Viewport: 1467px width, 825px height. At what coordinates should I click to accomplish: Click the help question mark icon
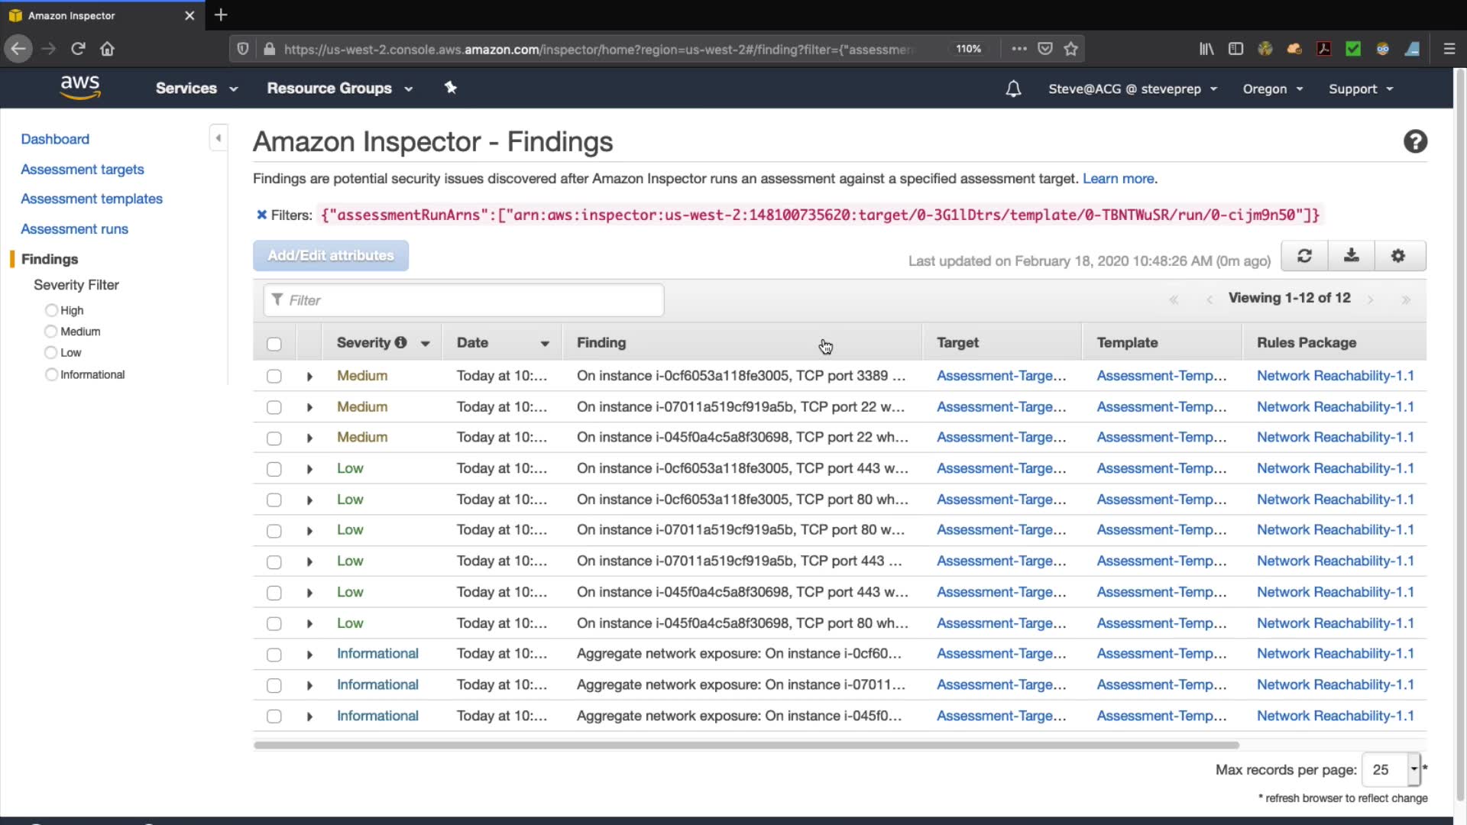1414,142
